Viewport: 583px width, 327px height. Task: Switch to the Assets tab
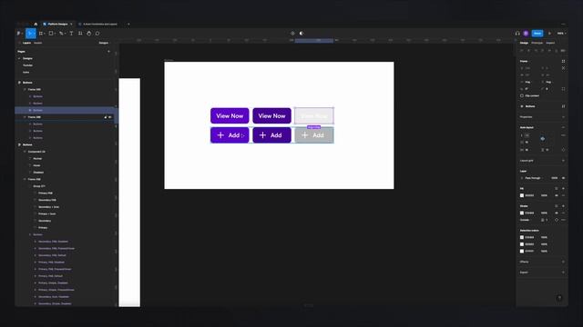[x=38, y=43]
